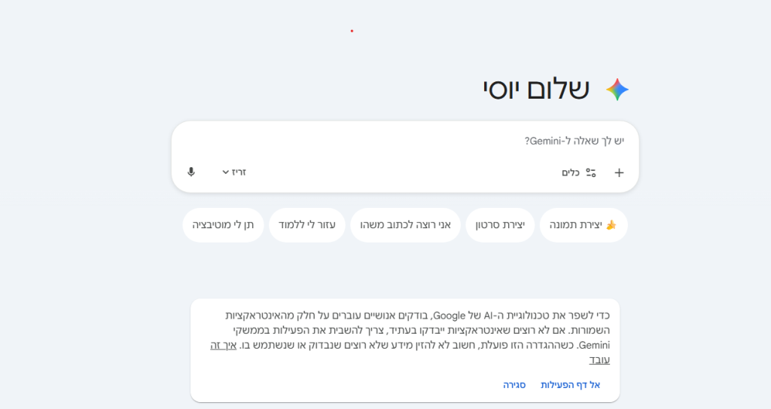Choose the עזור לי ללמוד chip
The width and height of the screenshot is (771, 409).
click(307, 225)
